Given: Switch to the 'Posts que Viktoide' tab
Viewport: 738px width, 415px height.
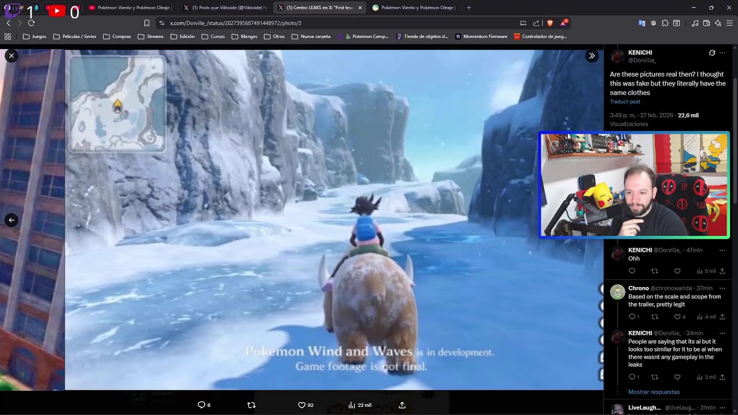Looking at the screenshot, I should (x=225, y=7).
